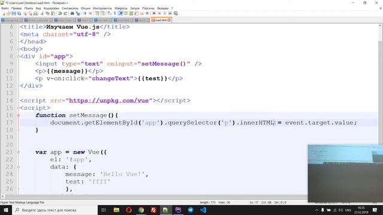Open the Правка menu
Viewport: 383px width, 215px height.
[x=16, y=8]
